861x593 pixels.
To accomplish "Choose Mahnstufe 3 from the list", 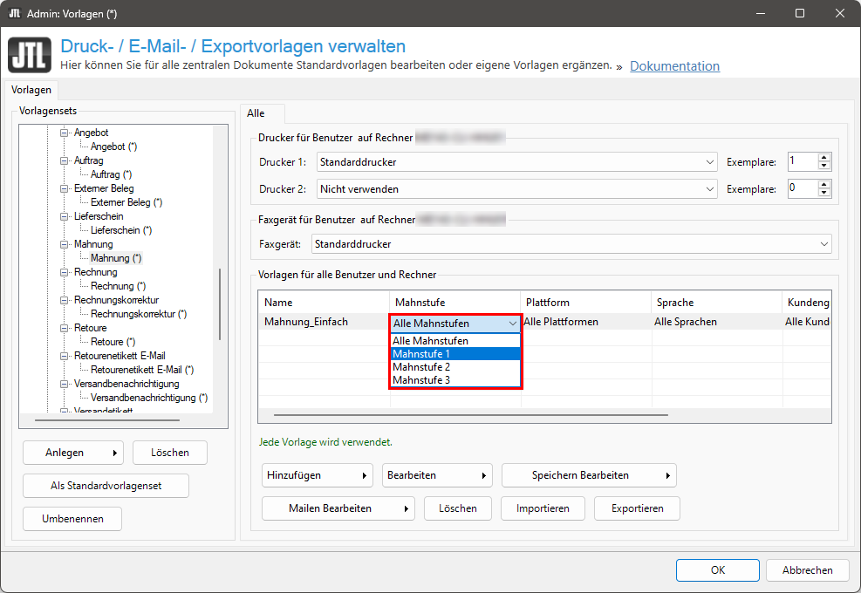I will 455,380.
